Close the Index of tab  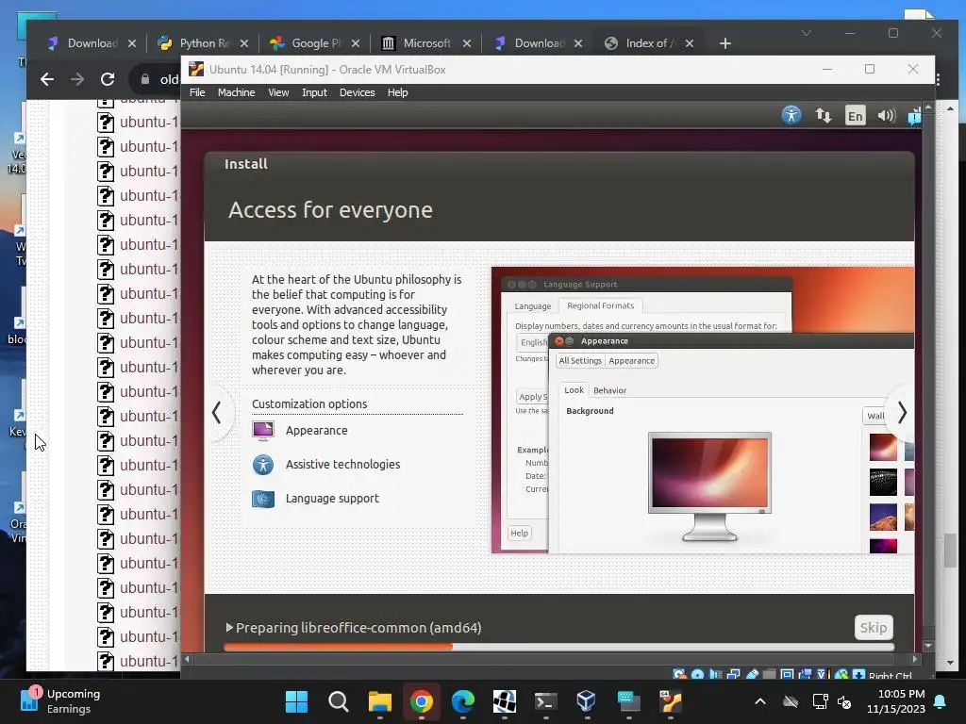point(690,43)
